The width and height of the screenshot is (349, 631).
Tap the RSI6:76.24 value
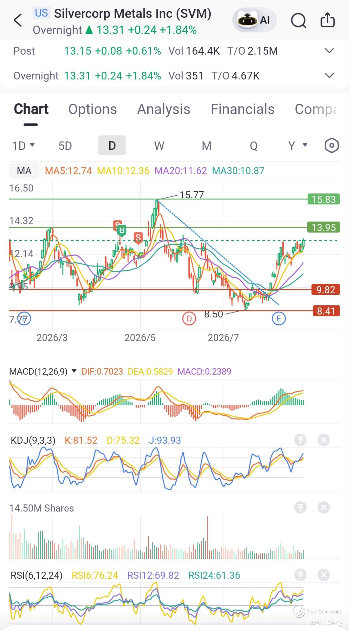[95, 575]
